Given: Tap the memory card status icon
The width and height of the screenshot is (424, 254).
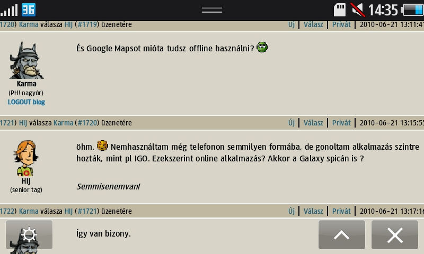Looking at the screenshot, I should (x=340, y=10).
